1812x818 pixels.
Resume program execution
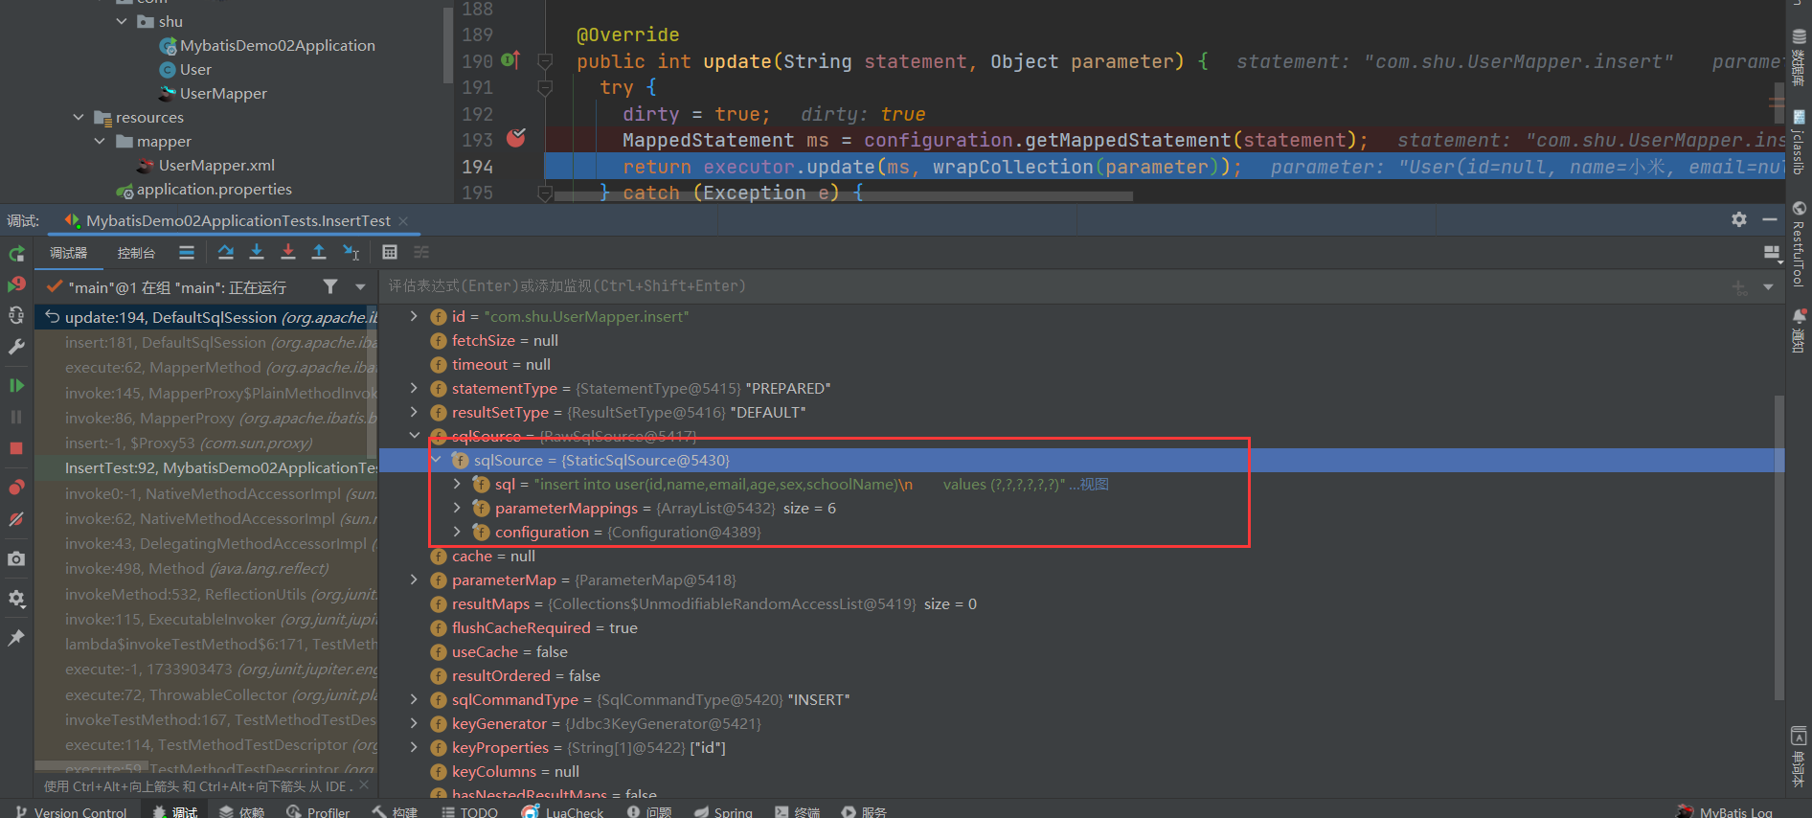click(x=16, y=385)
